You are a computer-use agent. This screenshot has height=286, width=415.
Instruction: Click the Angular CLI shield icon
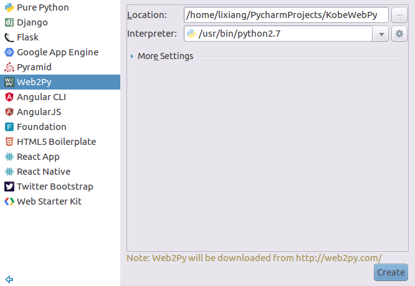[x=9, y=97]
